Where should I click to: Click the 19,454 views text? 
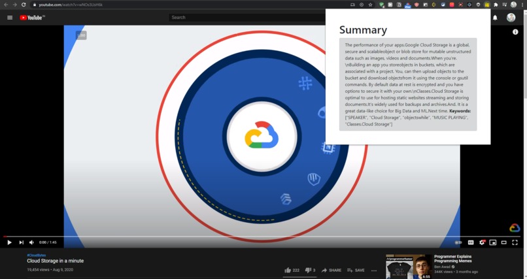click(39, 270)
